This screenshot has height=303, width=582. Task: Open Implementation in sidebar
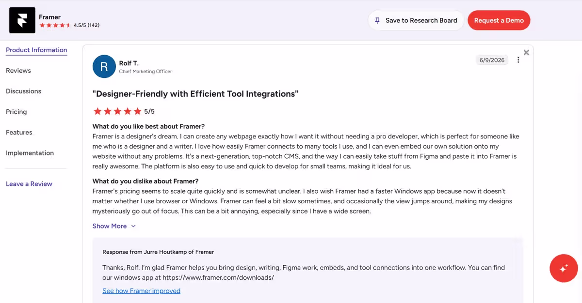(x=30, y=153)
